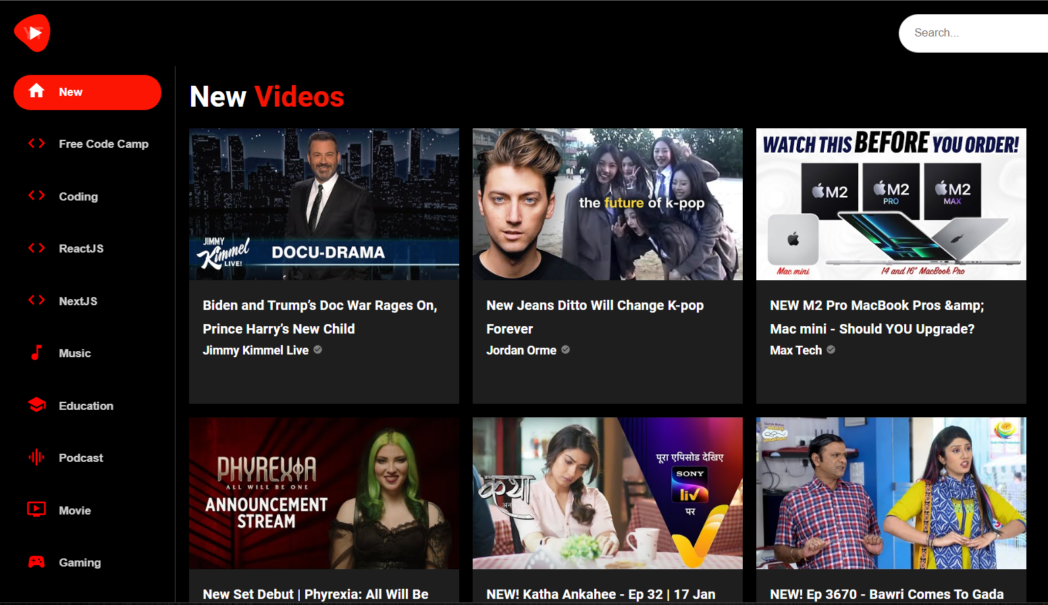This screenshot has width=1048, height=605.
Task: Click verified badge beside Jordan Orme
Action: [566, 350]
